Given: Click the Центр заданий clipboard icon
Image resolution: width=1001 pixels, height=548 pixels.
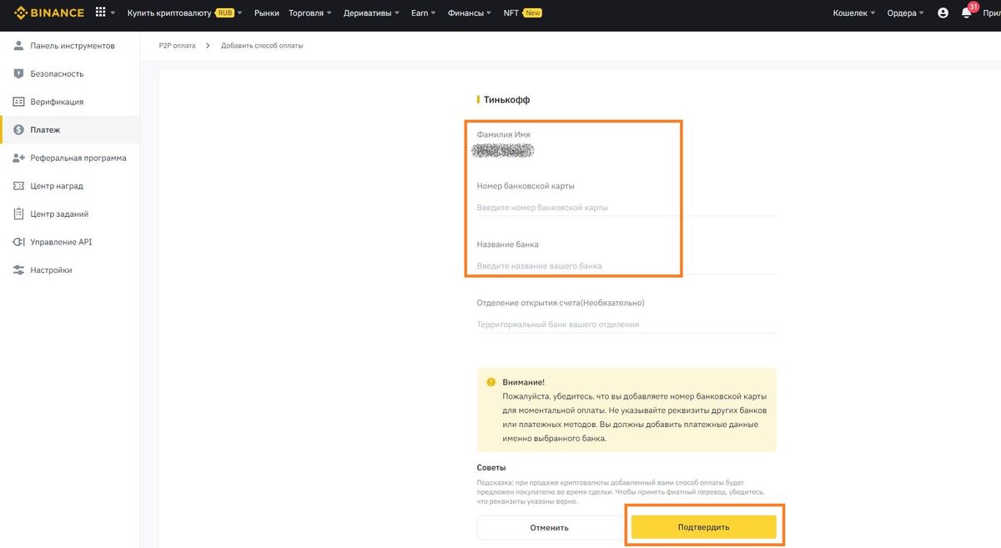Looking at the screenshot, I should 19,214.
